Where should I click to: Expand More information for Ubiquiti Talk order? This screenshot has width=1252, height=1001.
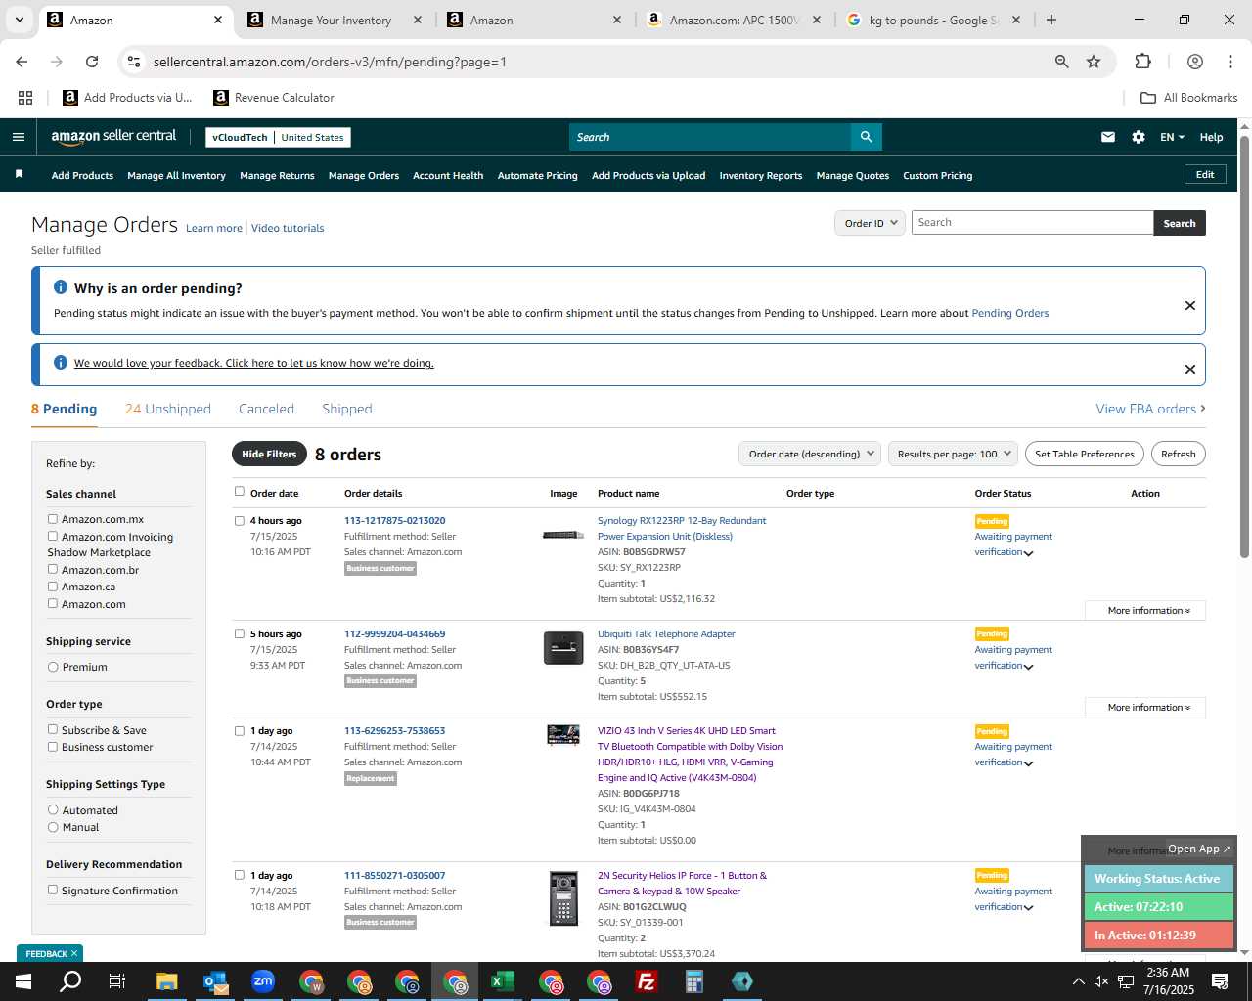coord(1145,708)
